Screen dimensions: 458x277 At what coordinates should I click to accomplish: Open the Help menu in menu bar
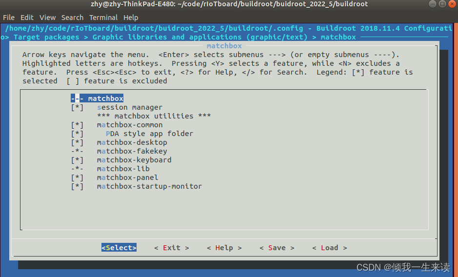coord(131,18)
